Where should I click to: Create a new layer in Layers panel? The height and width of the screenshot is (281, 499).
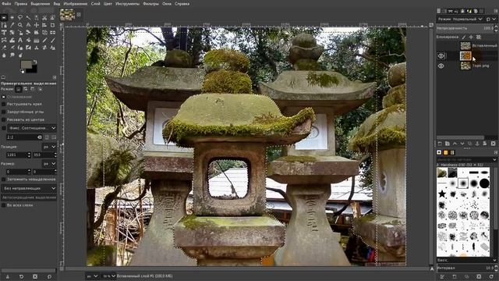tap(440, 144)
